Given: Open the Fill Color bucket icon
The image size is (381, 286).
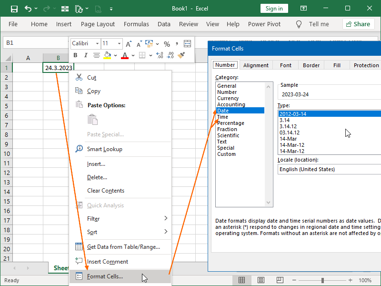Looking at the screenshot, I should (108, 55).
